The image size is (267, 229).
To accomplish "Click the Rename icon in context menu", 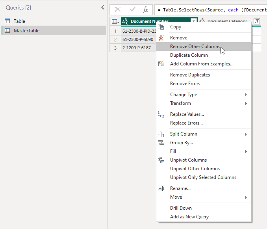I will tap(161, 188).
